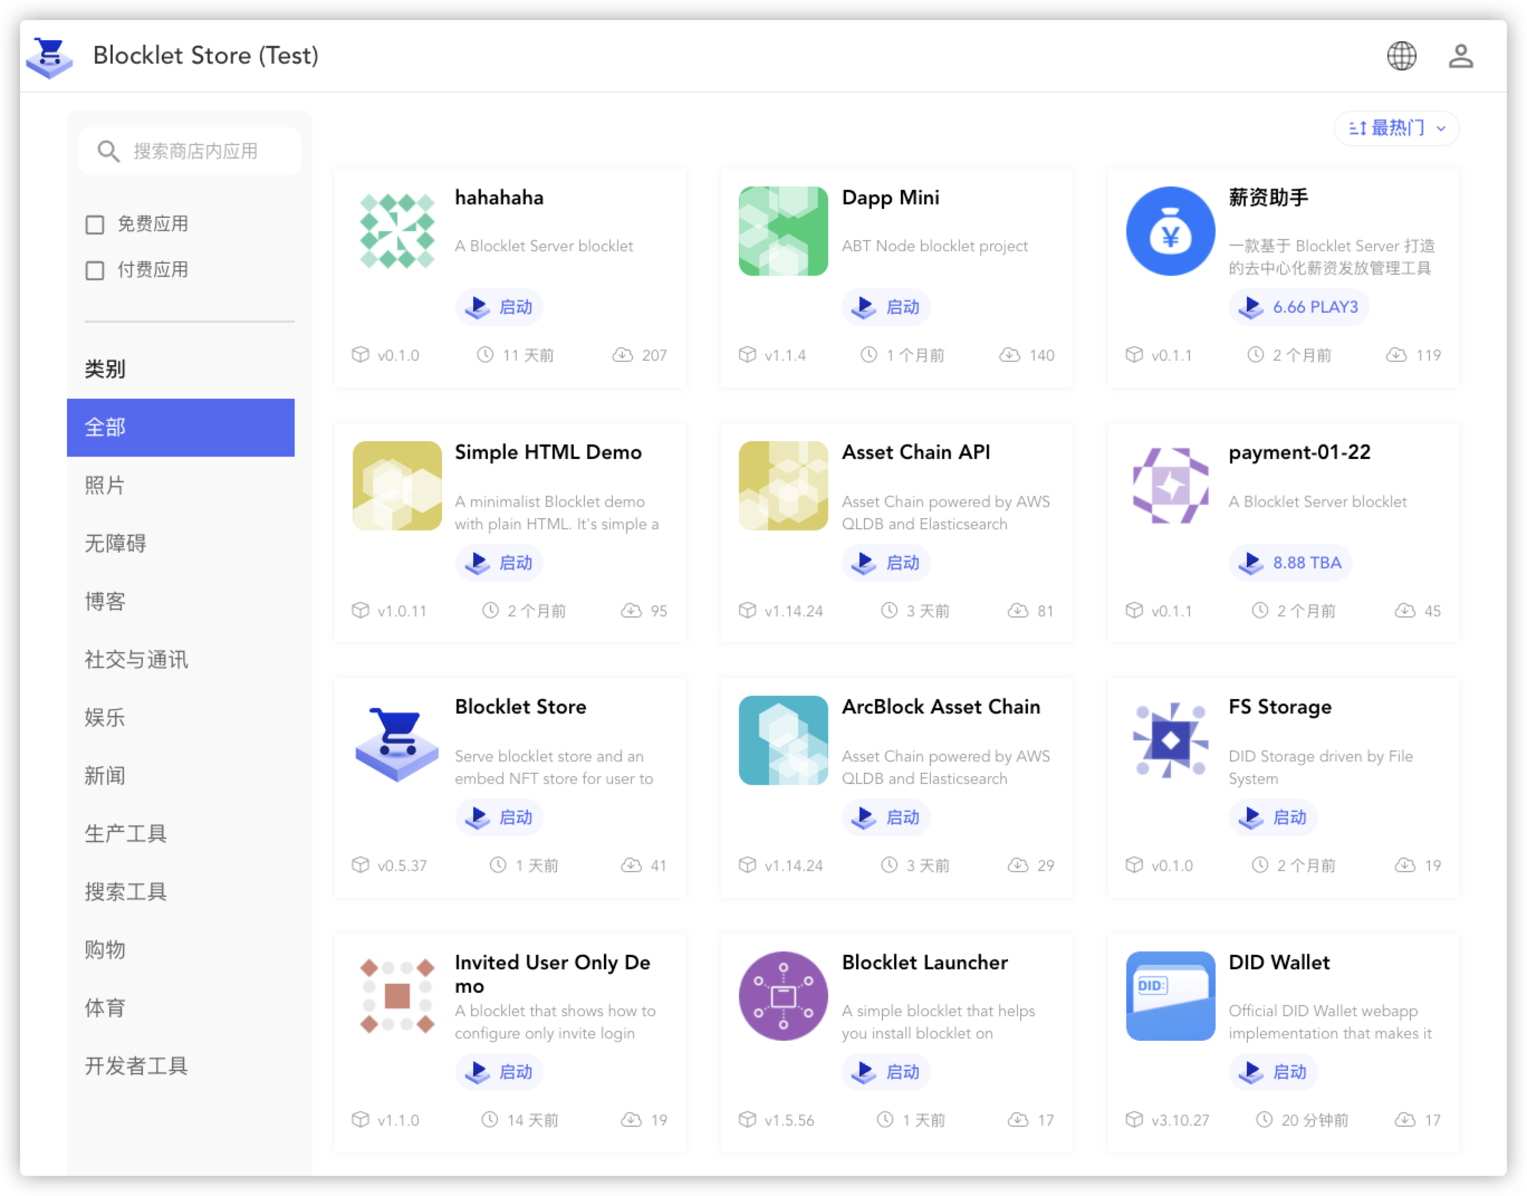Select the 社交与通讯 category
This screenshot has height=1196, width=1527.
pos(137,659)
